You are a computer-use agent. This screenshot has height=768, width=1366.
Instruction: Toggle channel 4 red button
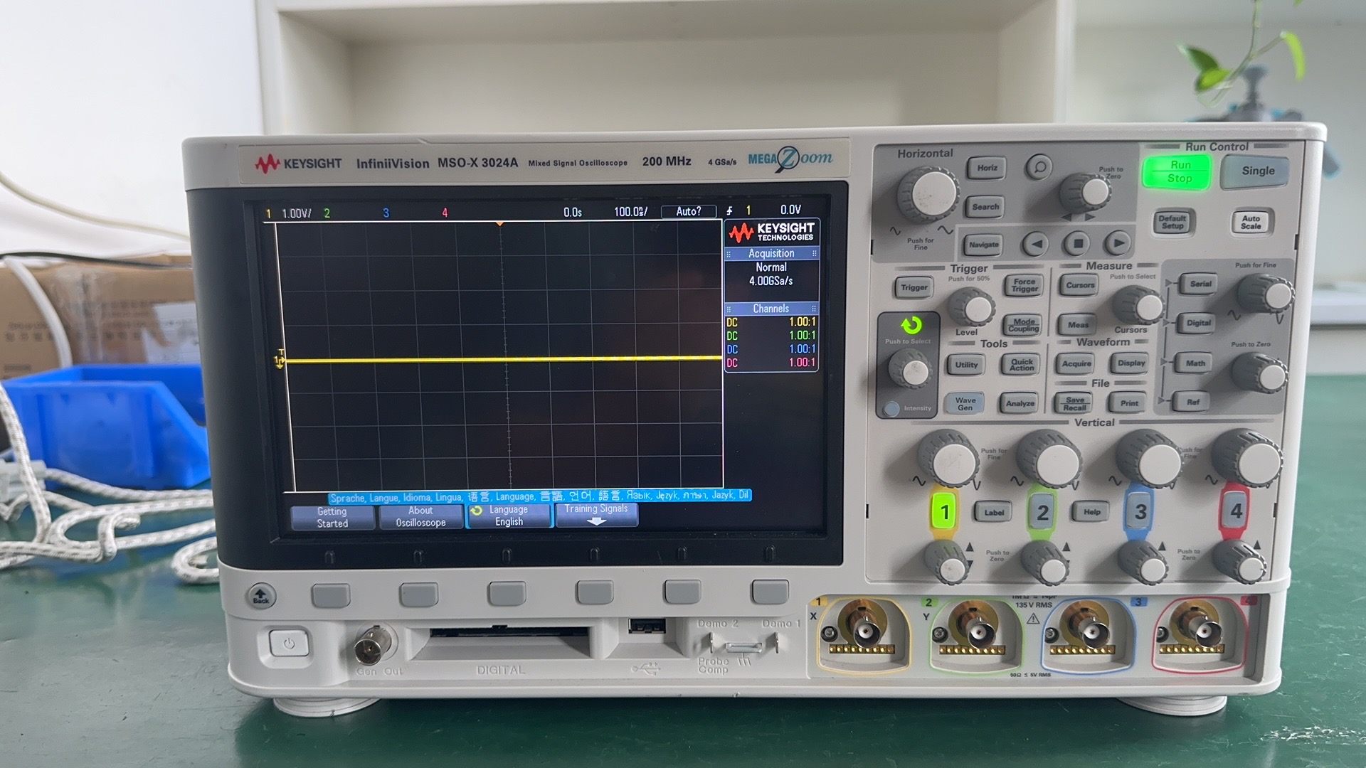1236,511
